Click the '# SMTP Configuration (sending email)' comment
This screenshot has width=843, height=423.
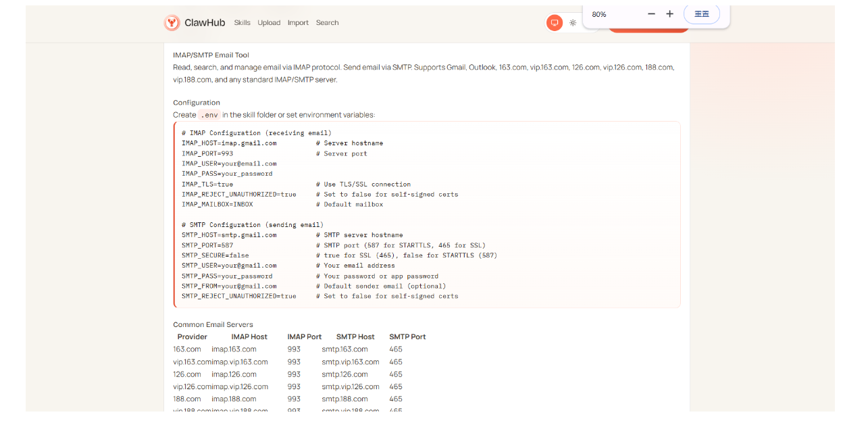tap(253, 225)
